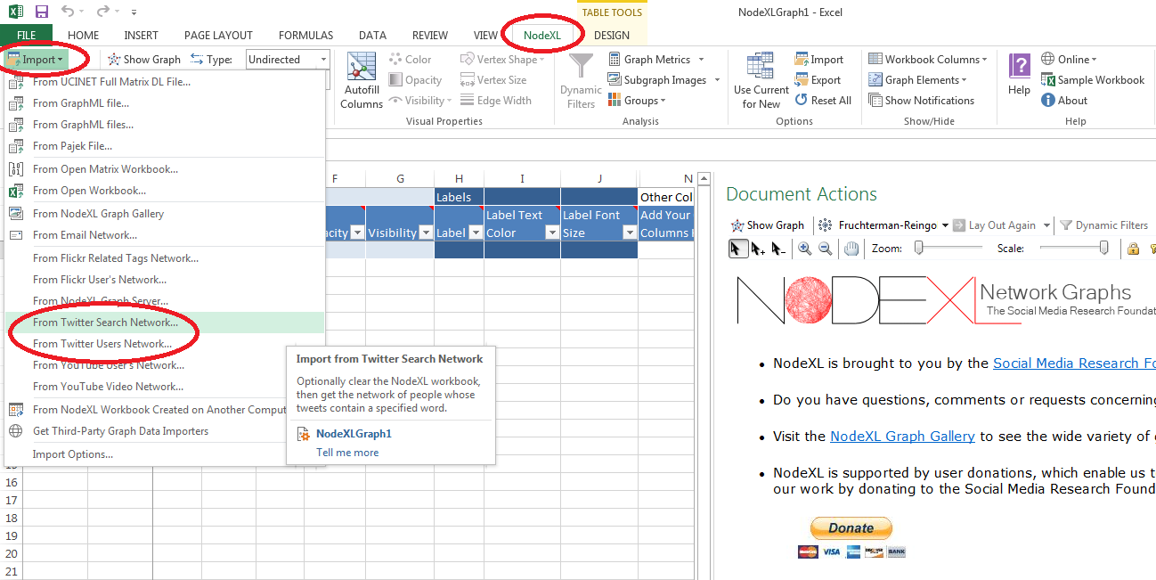This screenshot has width=1156, height=580.
Task: Click the Reset All options button
Action: tap(823, 101)
